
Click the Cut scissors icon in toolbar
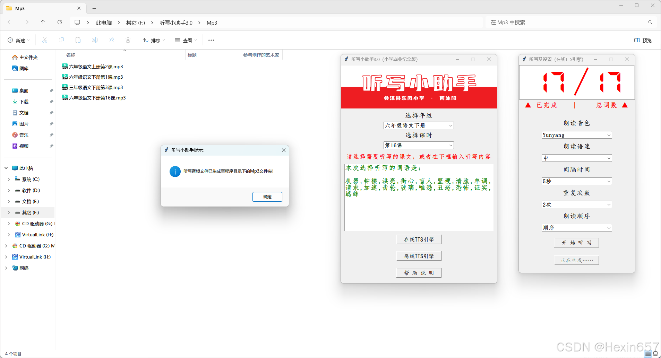click(x=45, y=40)
